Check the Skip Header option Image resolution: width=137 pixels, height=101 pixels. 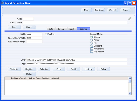[x=92, y=52]
